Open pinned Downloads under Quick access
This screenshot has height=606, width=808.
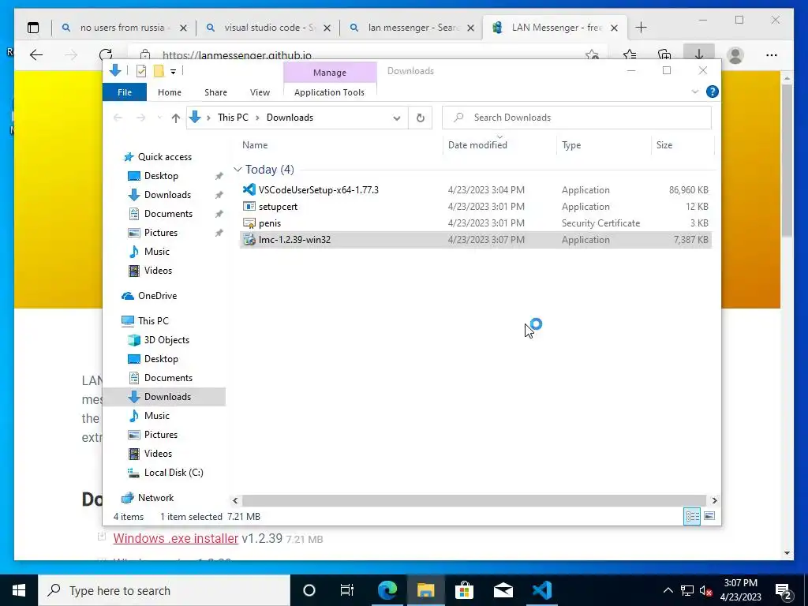(167, 195)
